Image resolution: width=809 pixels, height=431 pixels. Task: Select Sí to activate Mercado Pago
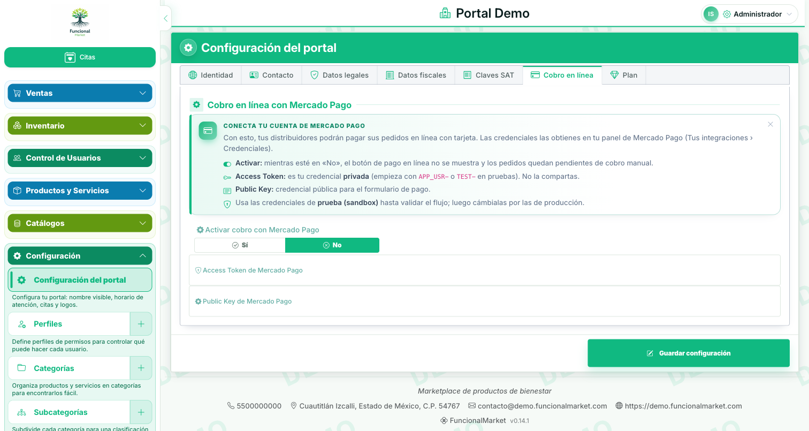[240, 245]
